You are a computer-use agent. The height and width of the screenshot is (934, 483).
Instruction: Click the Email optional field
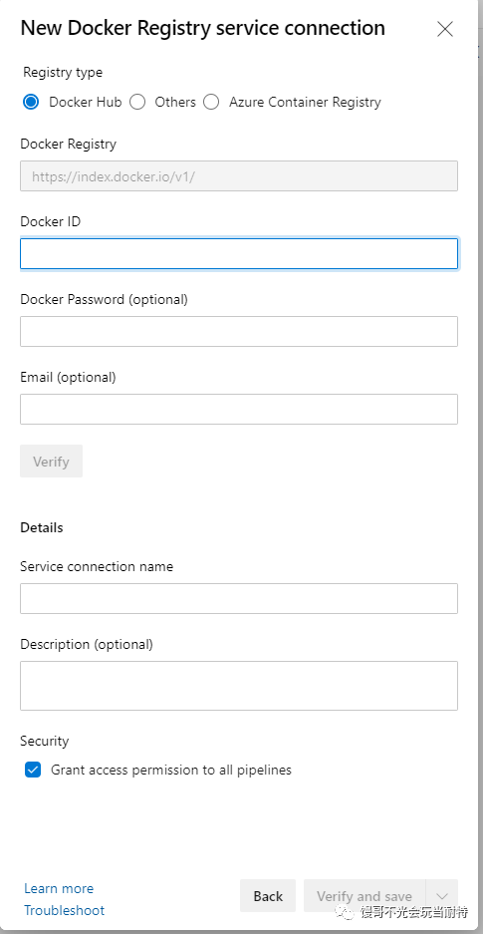239,410
